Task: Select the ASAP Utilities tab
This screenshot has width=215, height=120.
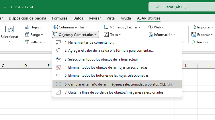Action: tap(148, 18)
